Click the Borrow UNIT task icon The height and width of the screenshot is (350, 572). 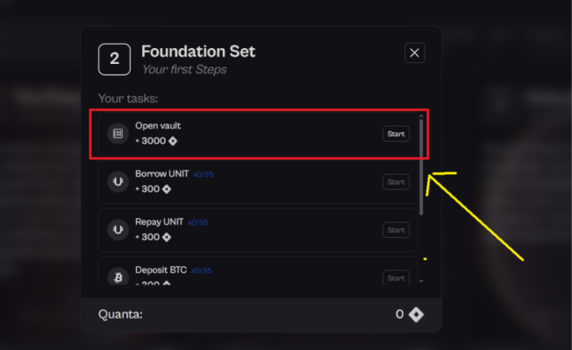click(118, 181)
